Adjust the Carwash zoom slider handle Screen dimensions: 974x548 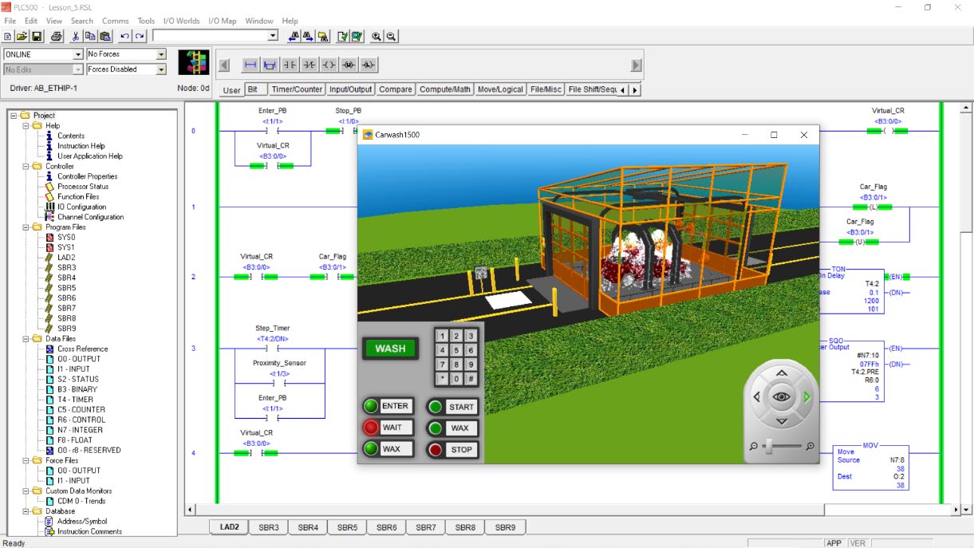click(x=769, y=447)
